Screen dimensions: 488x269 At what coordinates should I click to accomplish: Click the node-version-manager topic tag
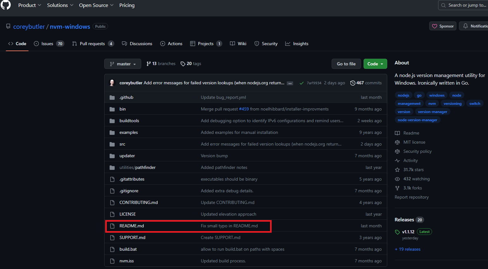click(418, 120)
